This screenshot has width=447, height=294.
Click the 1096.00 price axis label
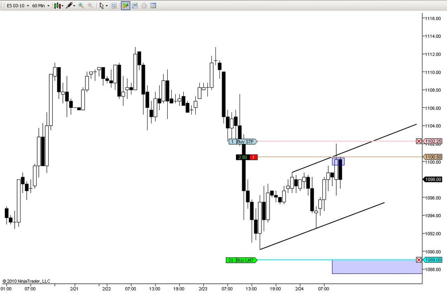click(x=433, y=198)
